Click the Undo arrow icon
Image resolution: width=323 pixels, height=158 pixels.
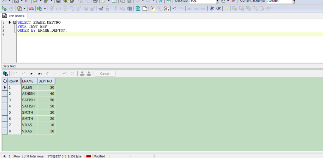(174, 9)
